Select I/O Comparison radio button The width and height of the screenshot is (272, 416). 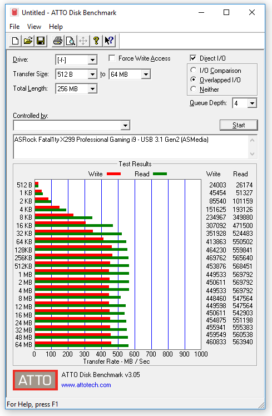[x=194, y=70]
